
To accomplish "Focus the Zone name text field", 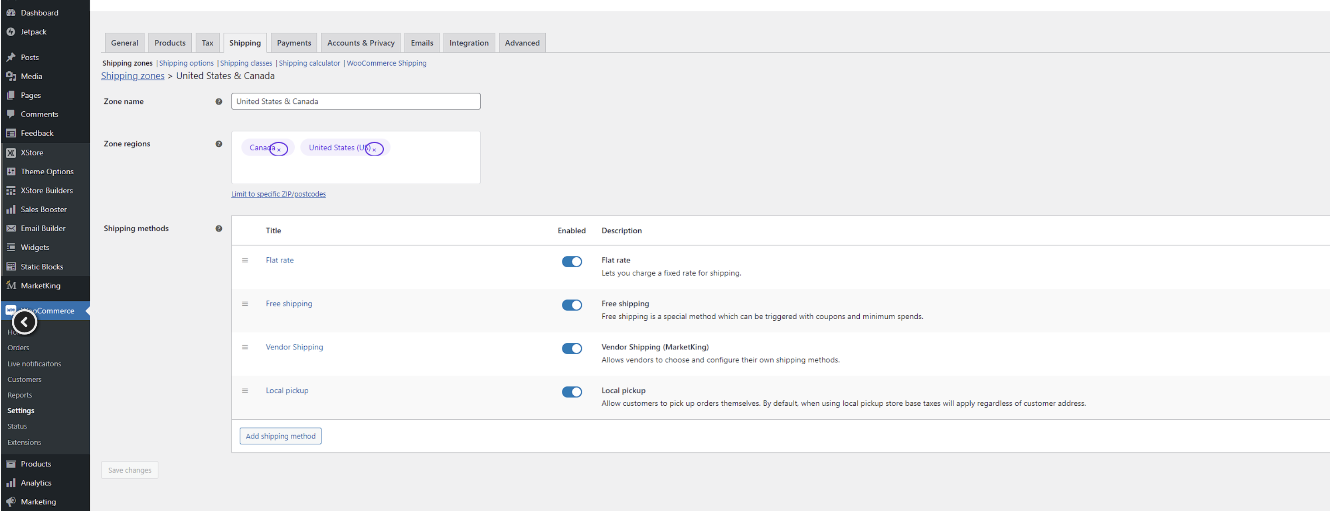I will pyautogui.click(x=356, y=101).
